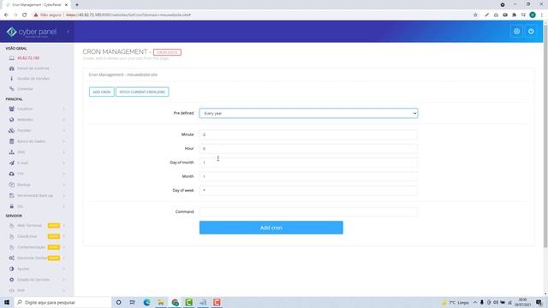Click the Day of week input field
548x308 pixels.
(308, 190)
